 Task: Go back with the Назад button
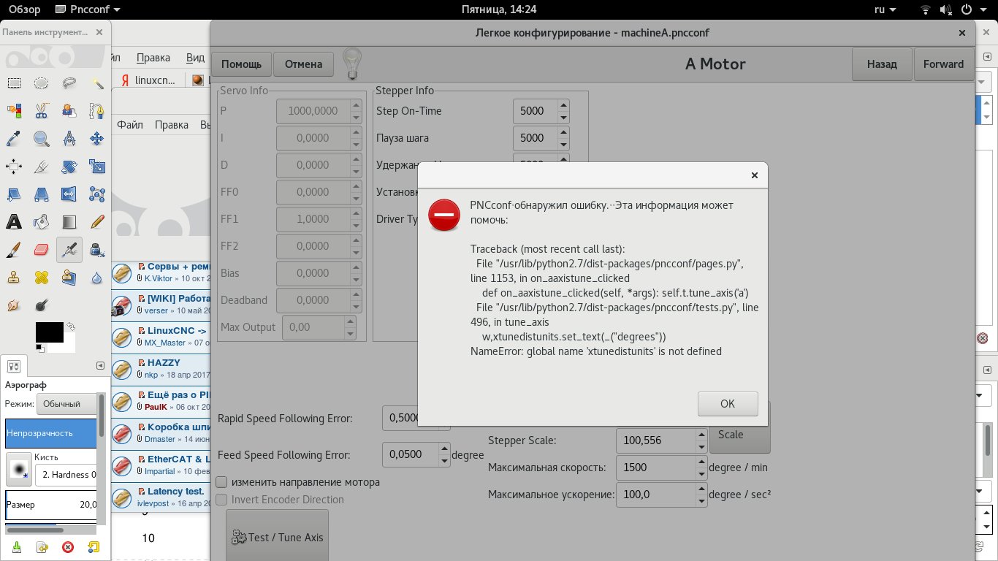click(882, 64)
